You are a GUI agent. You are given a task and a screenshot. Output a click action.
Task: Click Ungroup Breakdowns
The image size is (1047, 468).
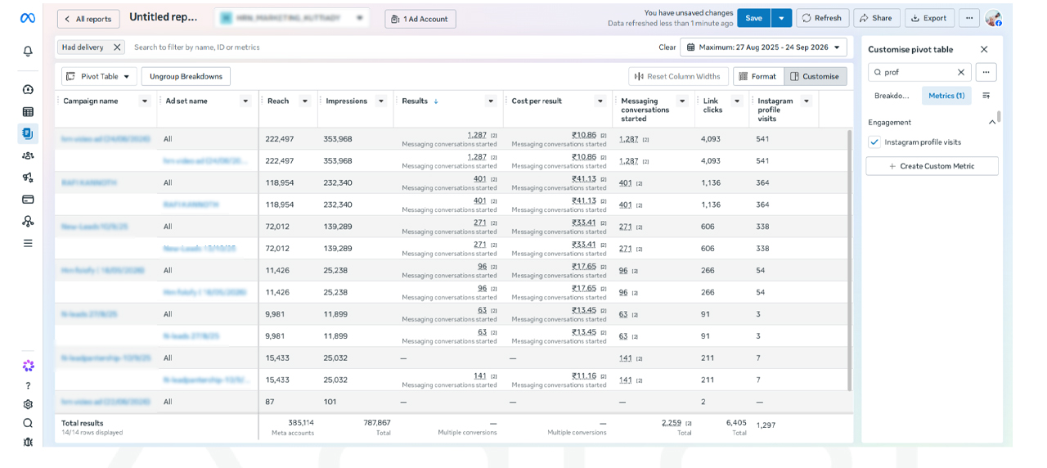pos(186,76)
